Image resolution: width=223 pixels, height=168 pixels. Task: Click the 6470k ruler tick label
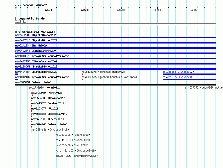pyautogui.click(x=157, y=10)
